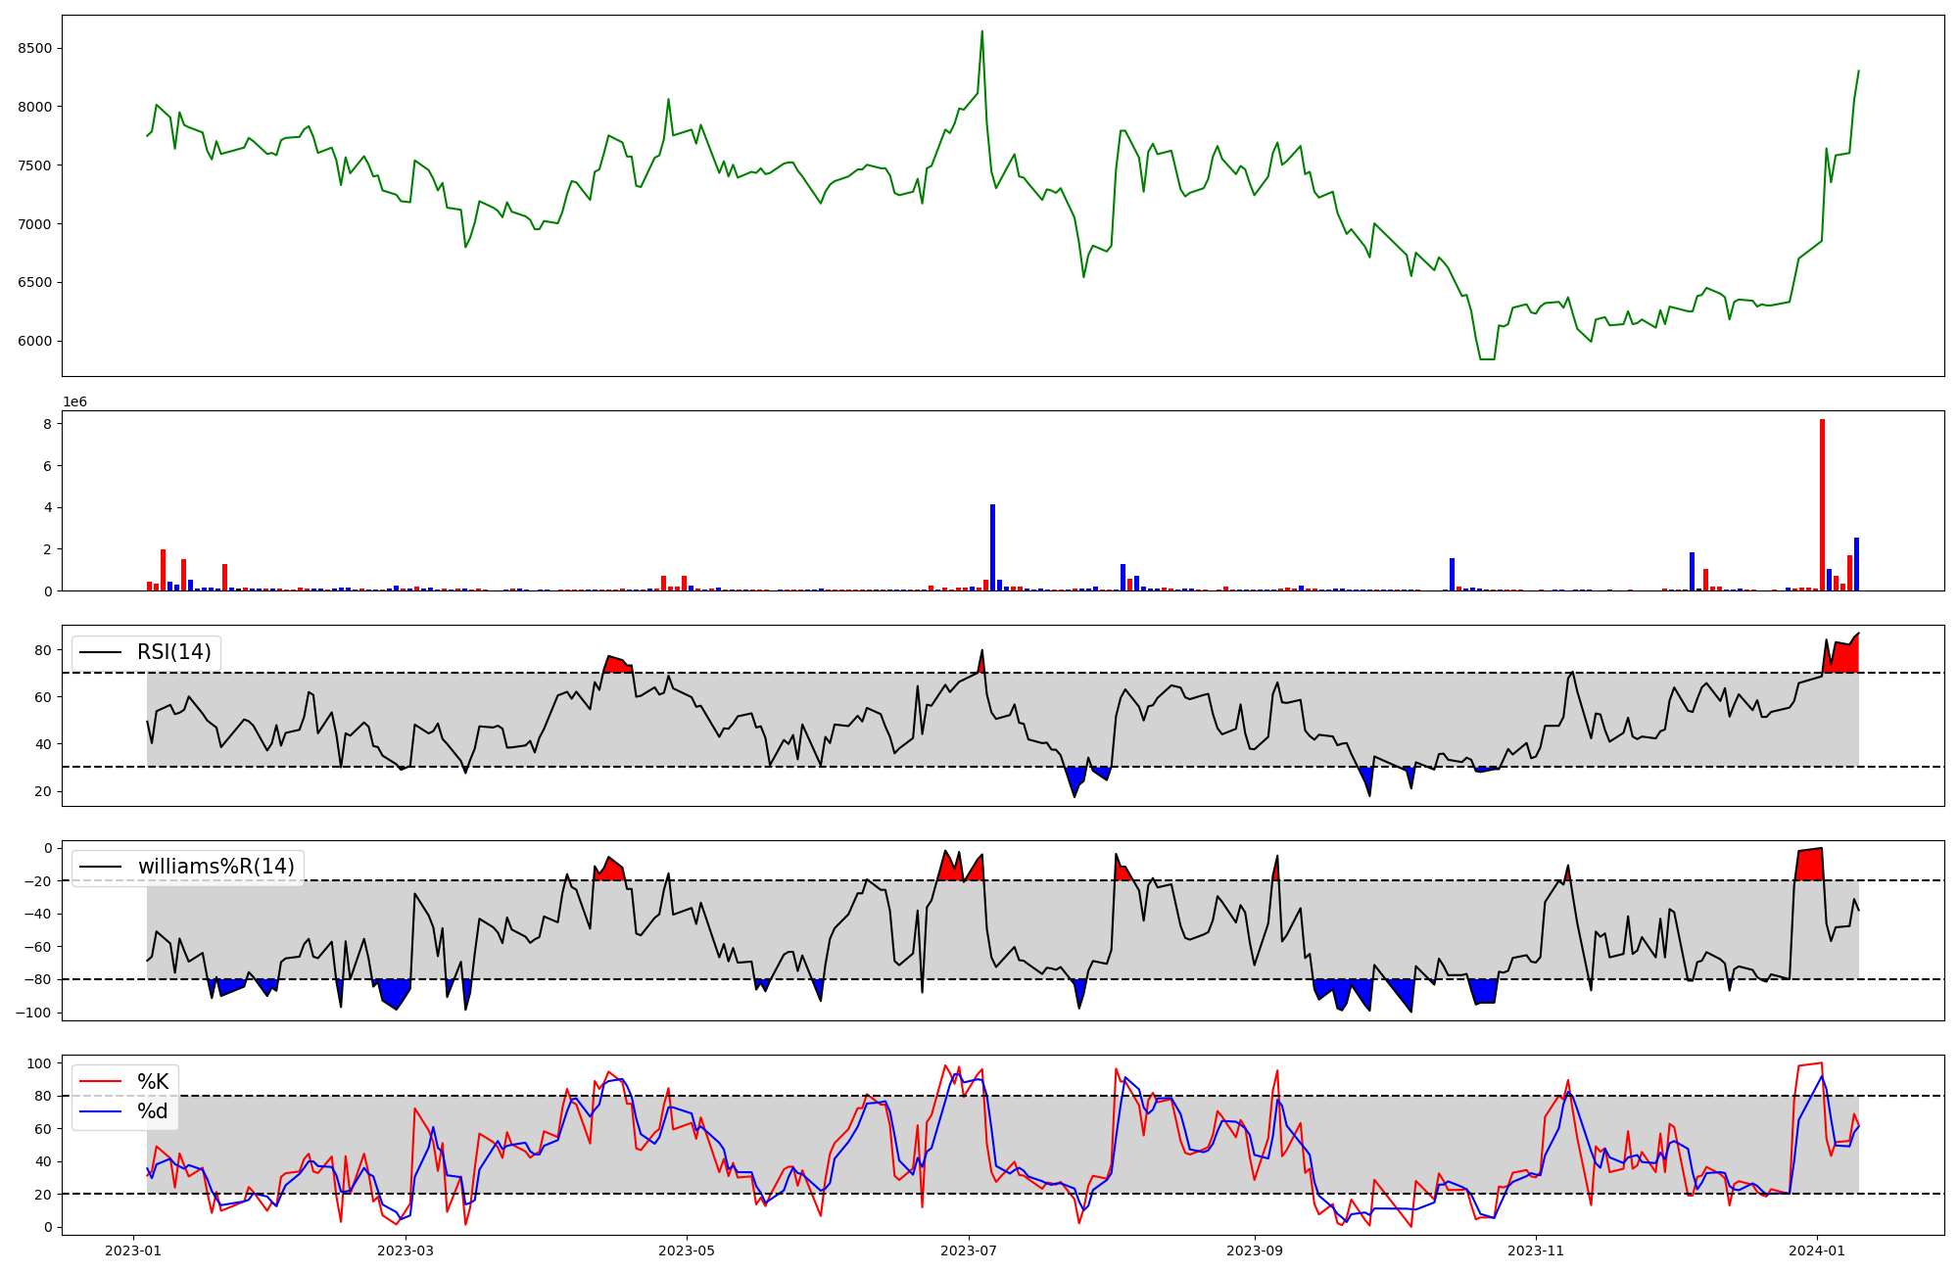Select the %K legend entry text
1959x1273 pixels.
pyautogui.click(x=153, y=1082)
